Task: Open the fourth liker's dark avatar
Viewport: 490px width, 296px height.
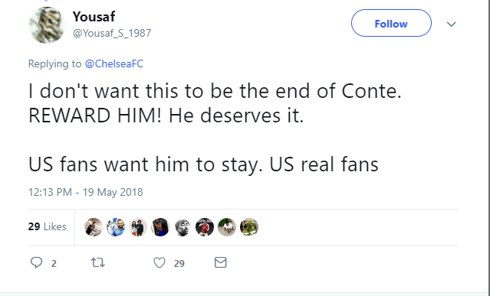Action: coord(160,227)
